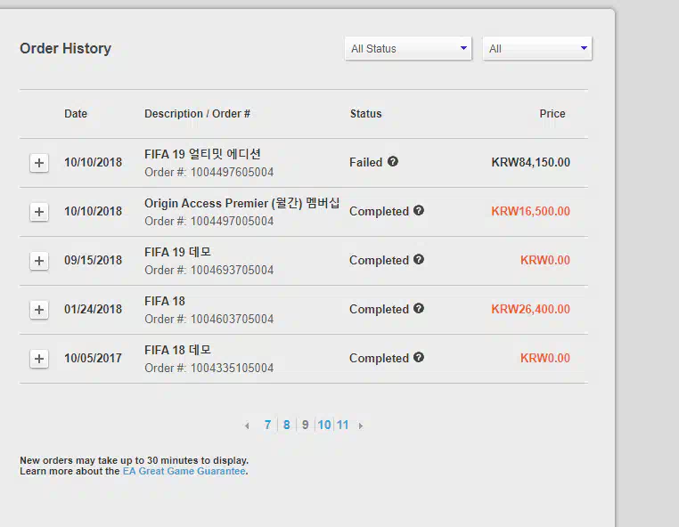Expand the FIFA 19 얼티밋 에디션 order row

pos(39,163)
